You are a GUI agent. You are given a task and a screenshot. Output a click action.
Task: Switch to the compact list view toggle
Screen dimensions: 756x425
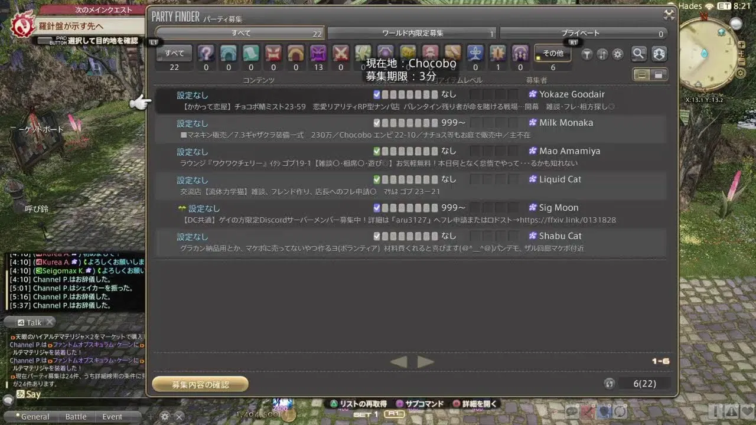(x=659, y=74)
